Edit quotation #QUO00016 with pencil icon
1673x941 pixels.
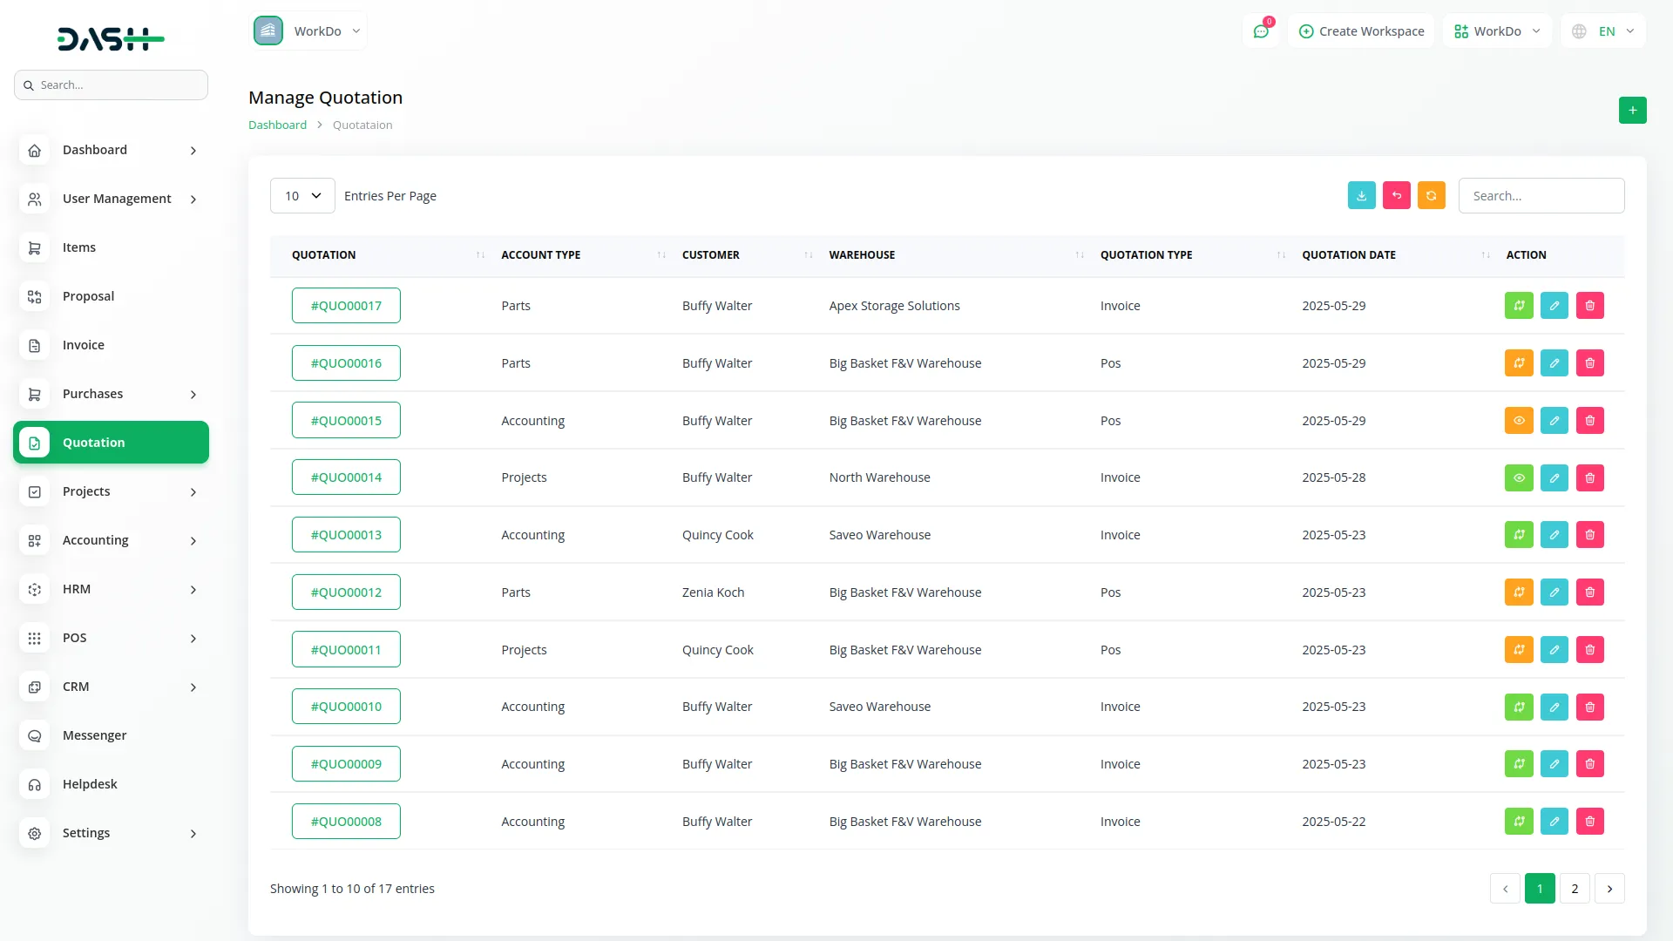1554,363
